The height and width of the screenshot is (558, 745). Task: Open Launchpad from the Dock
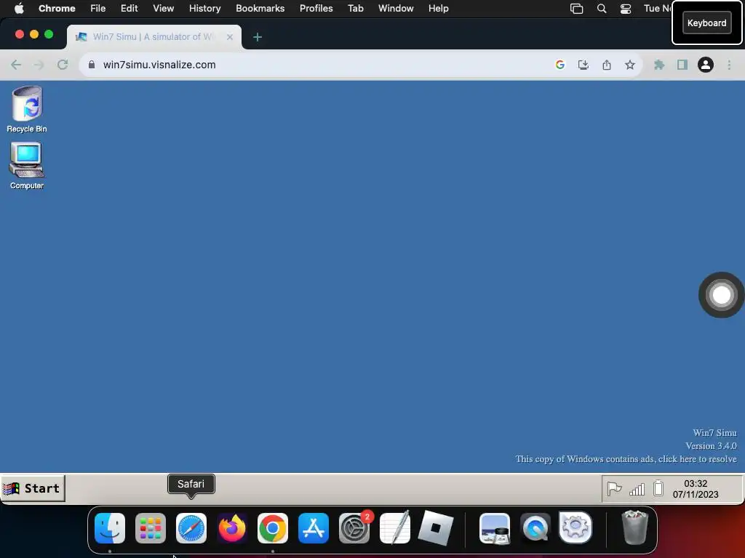coord(151,528)
